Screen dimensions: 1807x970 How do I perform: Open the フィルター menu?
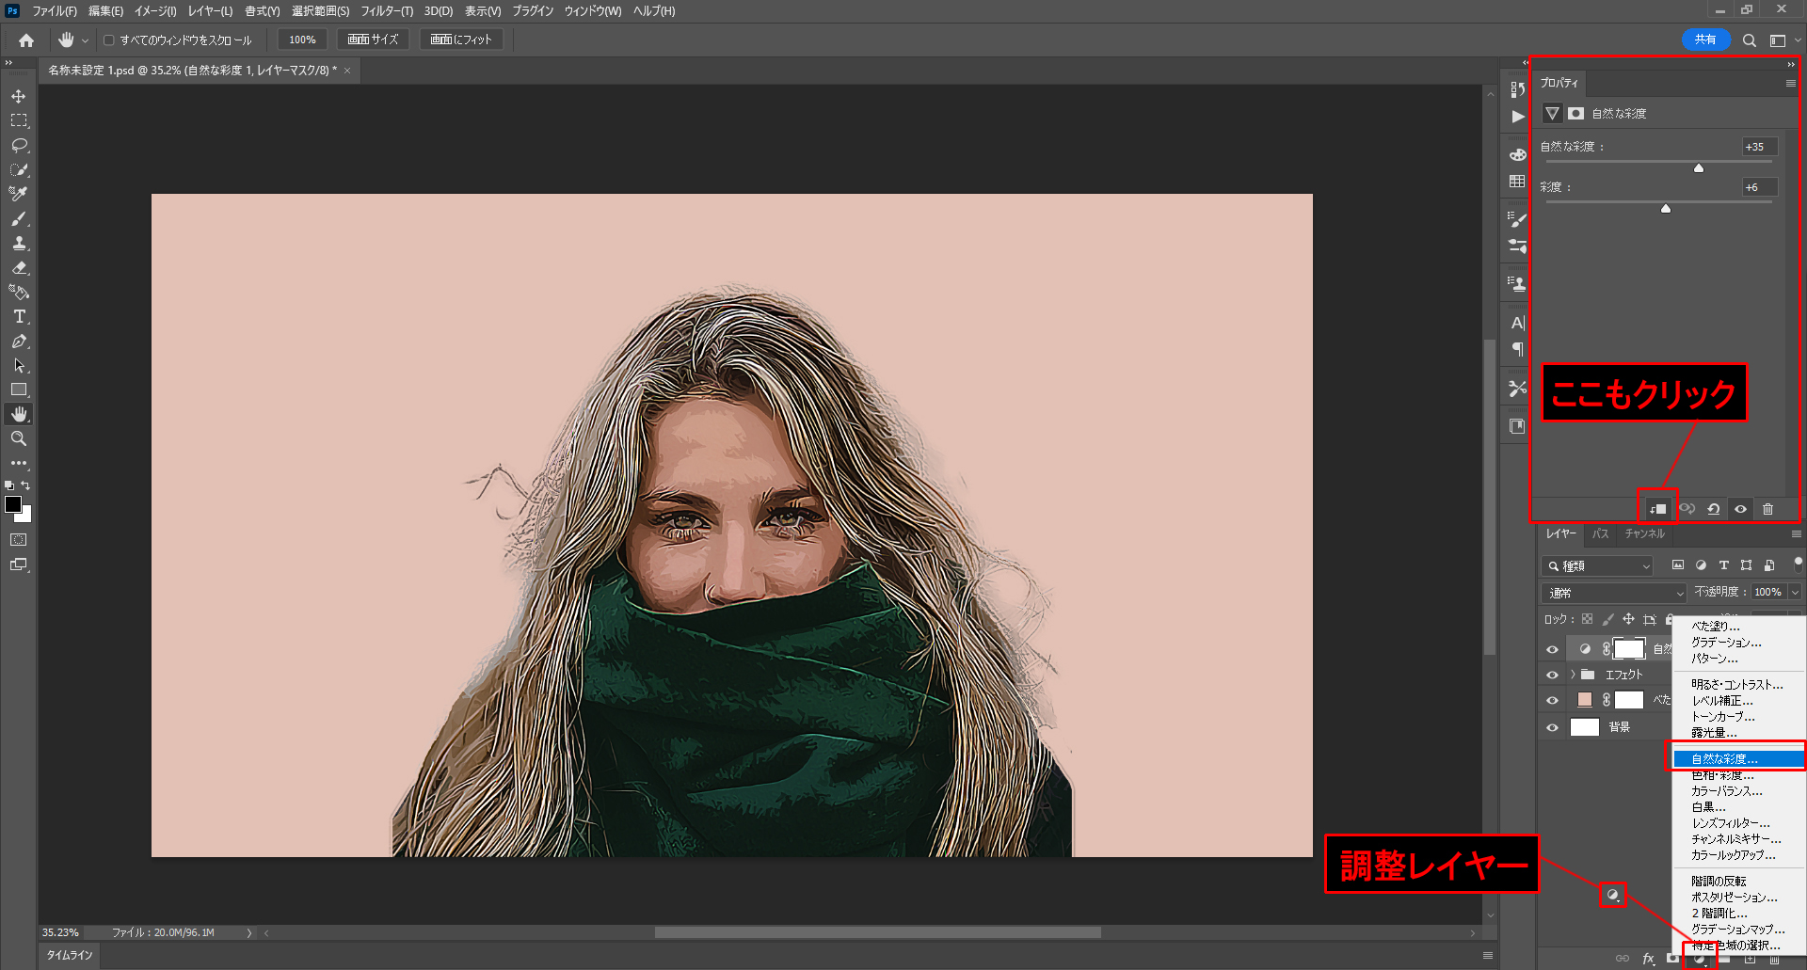coord(386,11)
